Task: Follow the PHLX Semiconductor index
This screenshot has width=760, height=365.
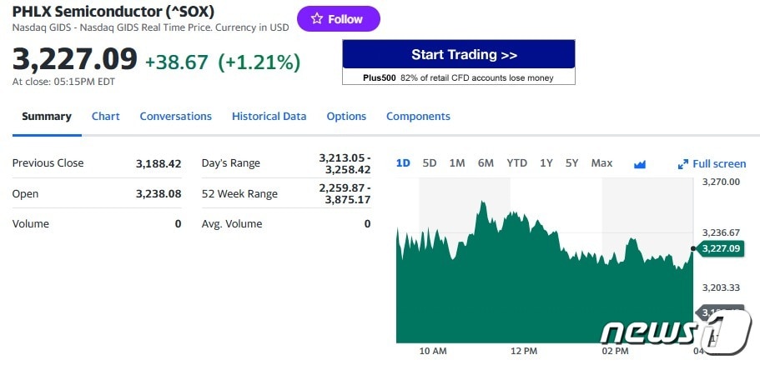Action: [338, 19]
